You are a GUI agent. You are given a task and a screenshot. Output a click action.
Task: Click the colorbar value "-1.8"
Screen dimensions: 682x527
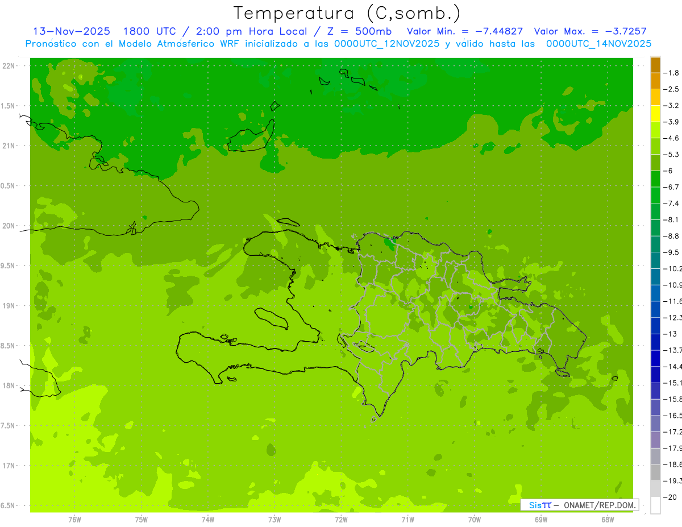(672, 73)
